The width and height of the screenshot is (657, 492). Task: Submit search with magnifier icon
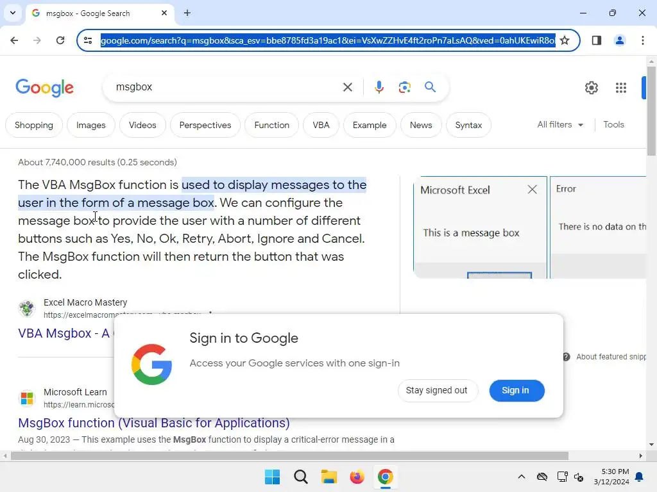[431, 87]
